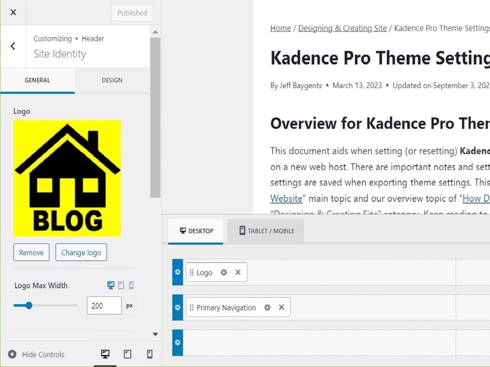The height and width of the screenshot is (367, 490).
Task: Click the Logo item drag handle icon
Action: click(x=192, y=272)
